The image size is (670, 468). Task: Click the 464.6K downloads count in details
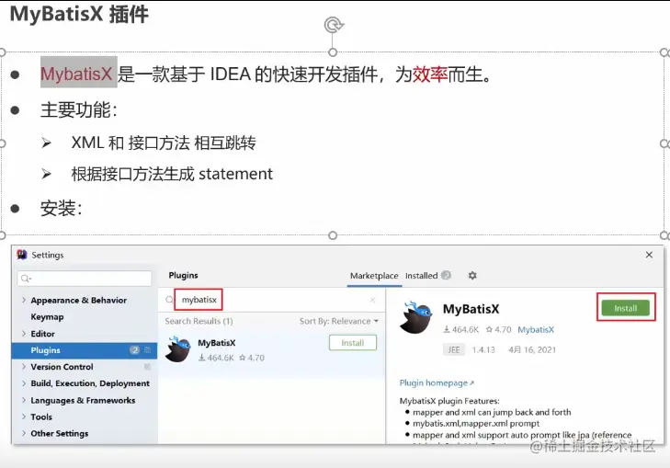[461, 329]
